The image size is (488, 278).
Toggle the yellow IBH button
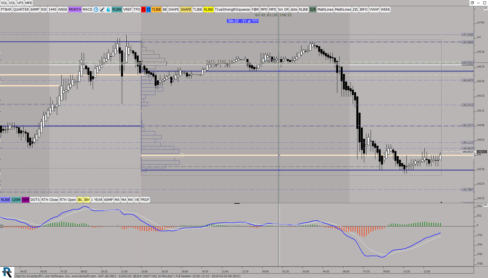(87, 200)
